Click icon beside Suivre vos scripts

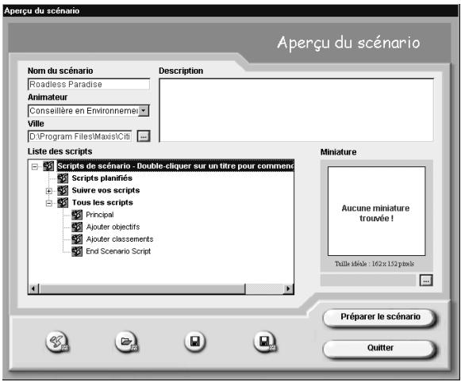coord(63,190)
